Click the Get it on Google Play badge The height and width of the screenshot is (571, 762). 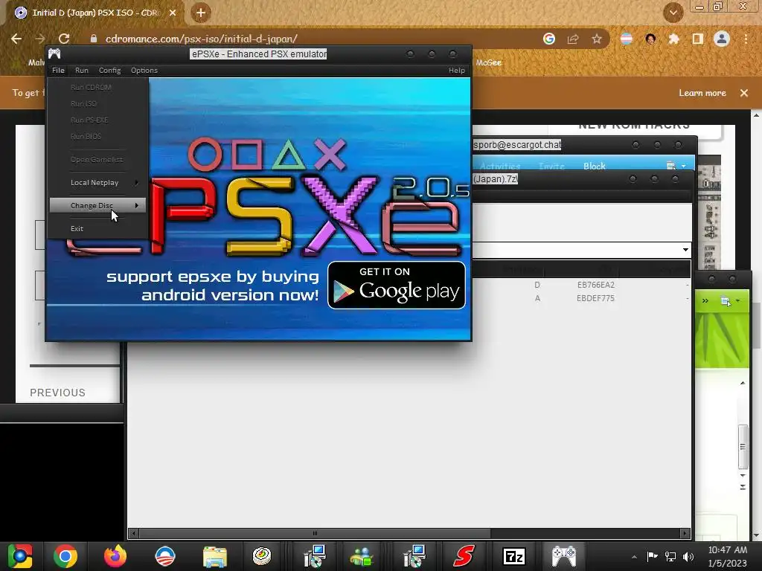tap(397, 285)
